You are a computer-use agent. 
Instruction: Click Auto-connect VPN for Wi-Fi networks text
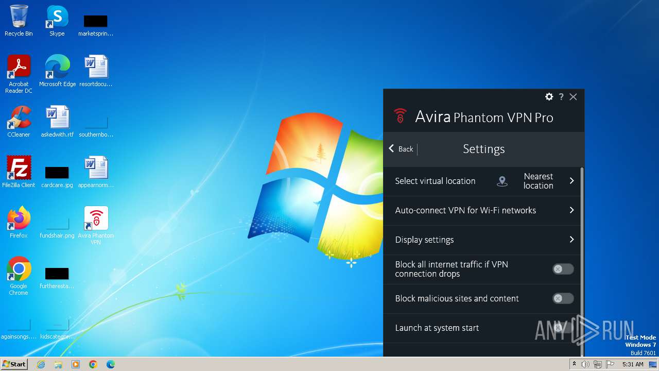(465, 210)
